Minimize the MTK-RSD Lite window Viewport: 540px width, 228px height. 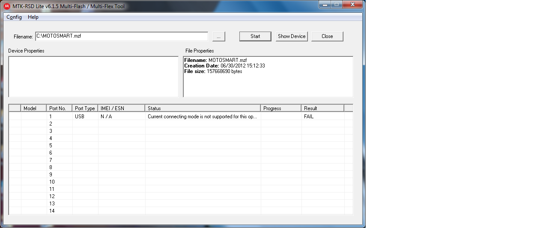click(x=325, y=4)
